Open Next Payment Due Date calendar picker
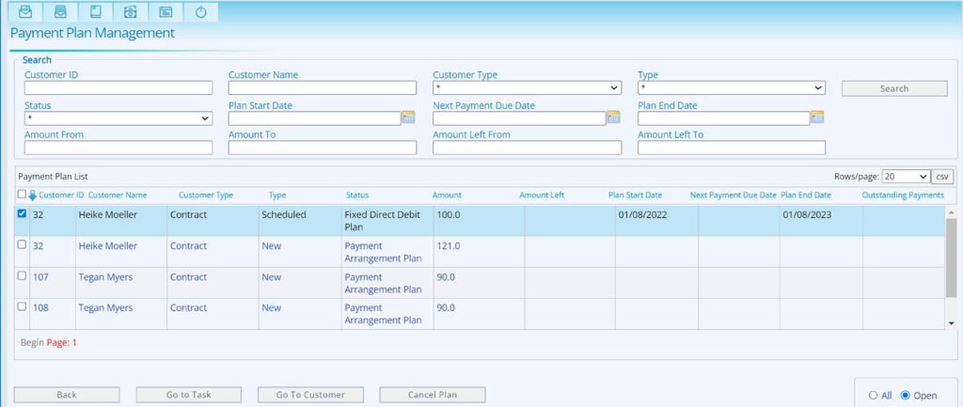 [x=613, y=117]
